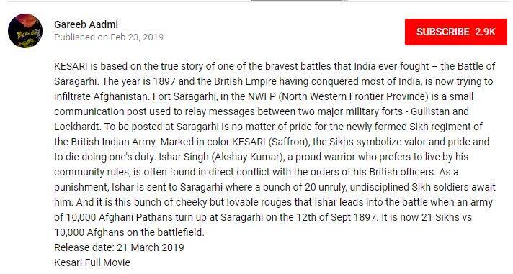Click the "(Saffron)" word in description
Image resolution: width=513 pixels, height=274 pixels.
[289, 142]
